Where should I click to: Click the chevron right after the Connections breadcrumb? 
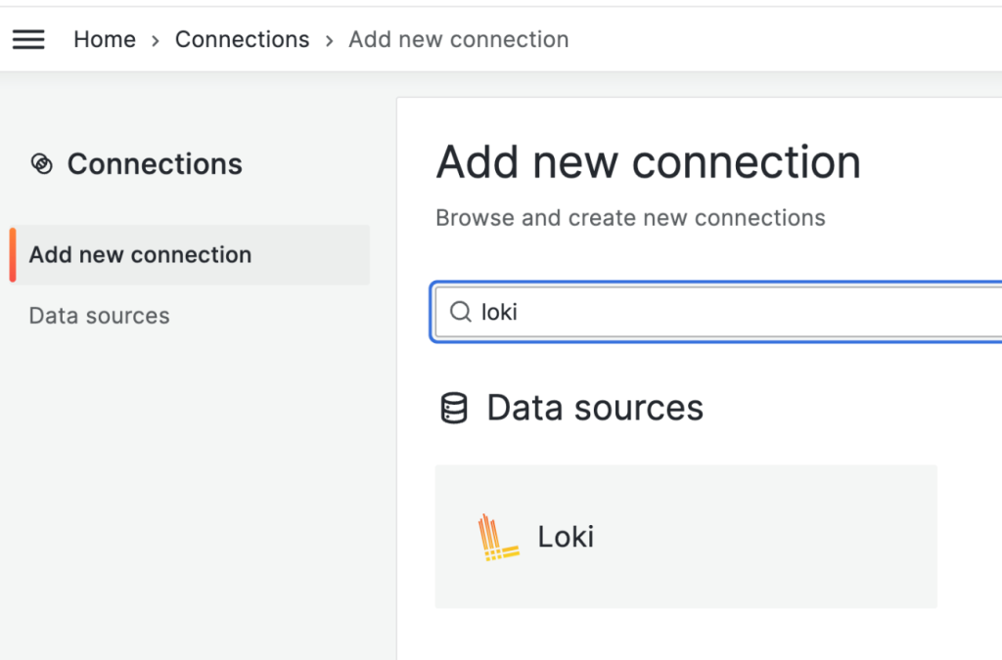pyautogui.click(x=329, y=40)
